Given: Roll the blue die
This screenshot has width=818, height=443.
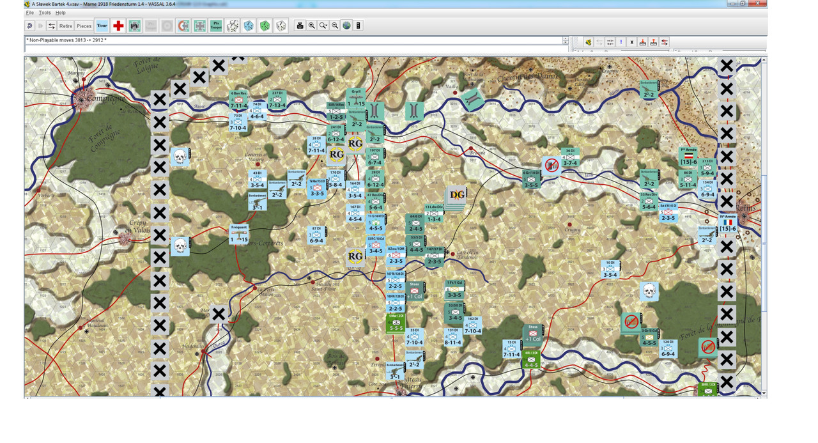Looking at the screenshot, I should tap(249, 26).
